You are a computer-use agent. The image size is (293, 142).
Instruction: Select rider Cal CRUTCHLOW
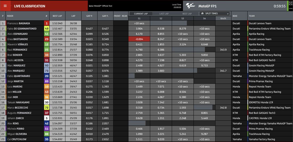click(x=17, y=139)
